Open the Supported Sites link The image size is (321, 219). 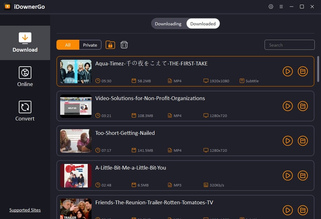pos(25,210)
